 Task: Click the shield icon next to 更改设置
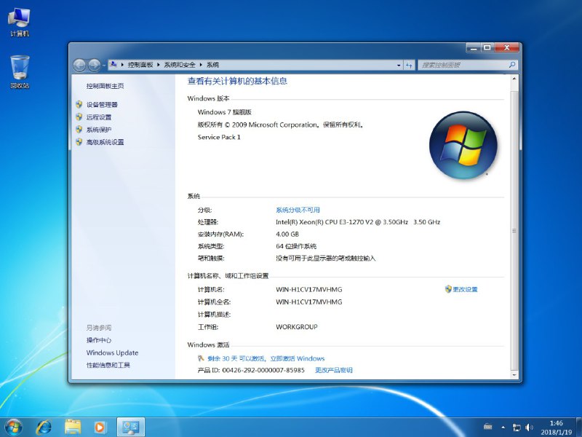point(448,288)
